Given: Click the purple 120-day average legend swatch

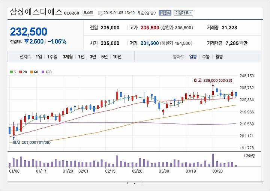Looking at the screenshot, I should (43, 72).
